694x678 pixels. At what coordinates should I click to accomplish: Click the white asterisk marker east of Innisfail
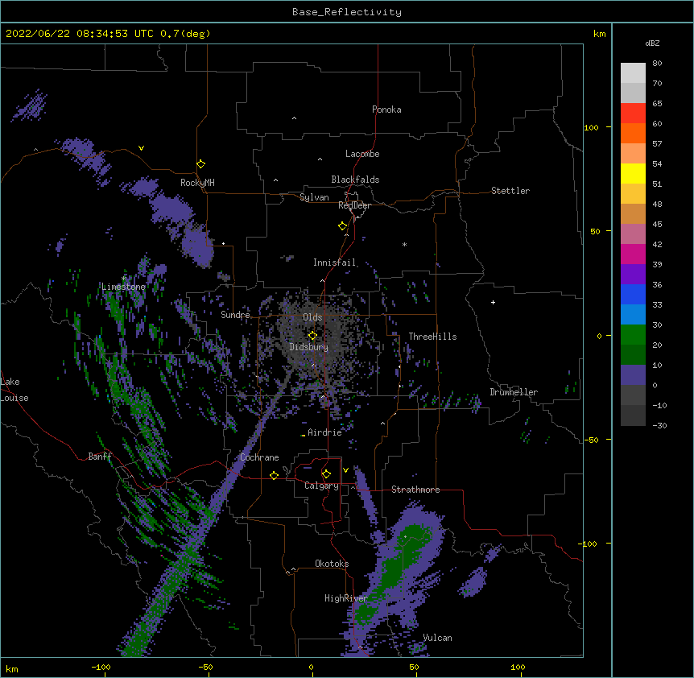point(404,244)
